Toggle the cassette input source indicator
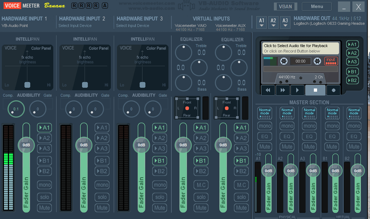The width and height of the screenshot is (370, 219). coord(331,61)
